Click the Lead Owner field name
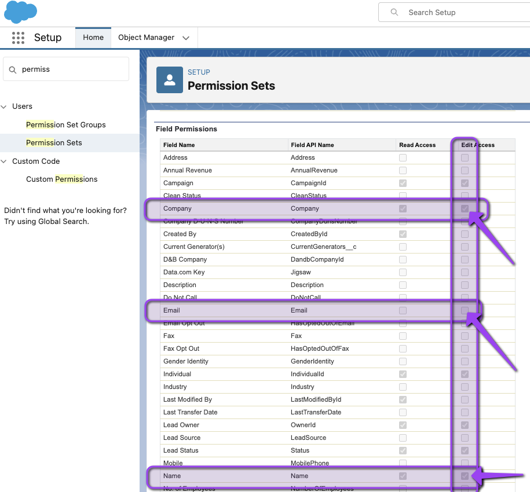 tap(181, 425)
